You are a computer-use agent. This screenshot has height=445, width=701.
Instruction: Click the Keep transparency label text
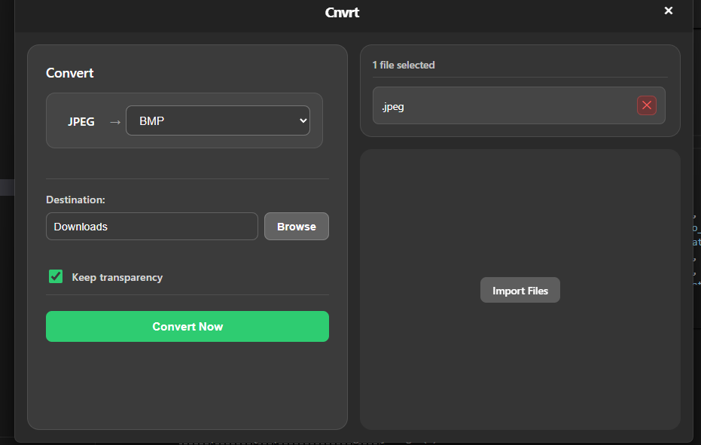pyautogui.click(x=117, y=277)
